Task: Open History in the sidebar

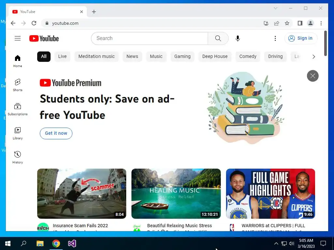Action: coord(18,157)
